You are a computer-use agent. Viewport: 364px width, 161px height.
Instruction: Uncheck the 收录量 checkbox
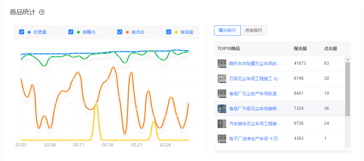pos(22,32)
